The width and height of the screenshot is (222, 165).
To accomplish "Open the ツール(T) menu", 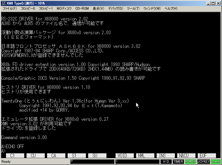I will pyautogui.click(x=133, y=9).
